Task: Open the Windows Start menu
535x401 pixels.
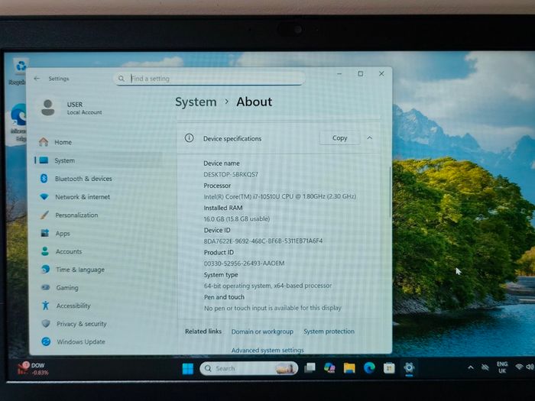Action: [188, 369]
